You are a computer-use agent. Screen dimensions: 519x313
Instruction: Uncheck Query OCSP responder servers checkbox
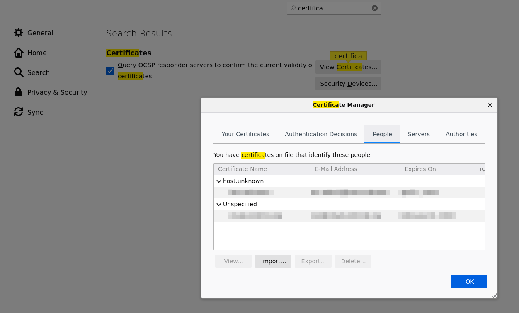110,71
